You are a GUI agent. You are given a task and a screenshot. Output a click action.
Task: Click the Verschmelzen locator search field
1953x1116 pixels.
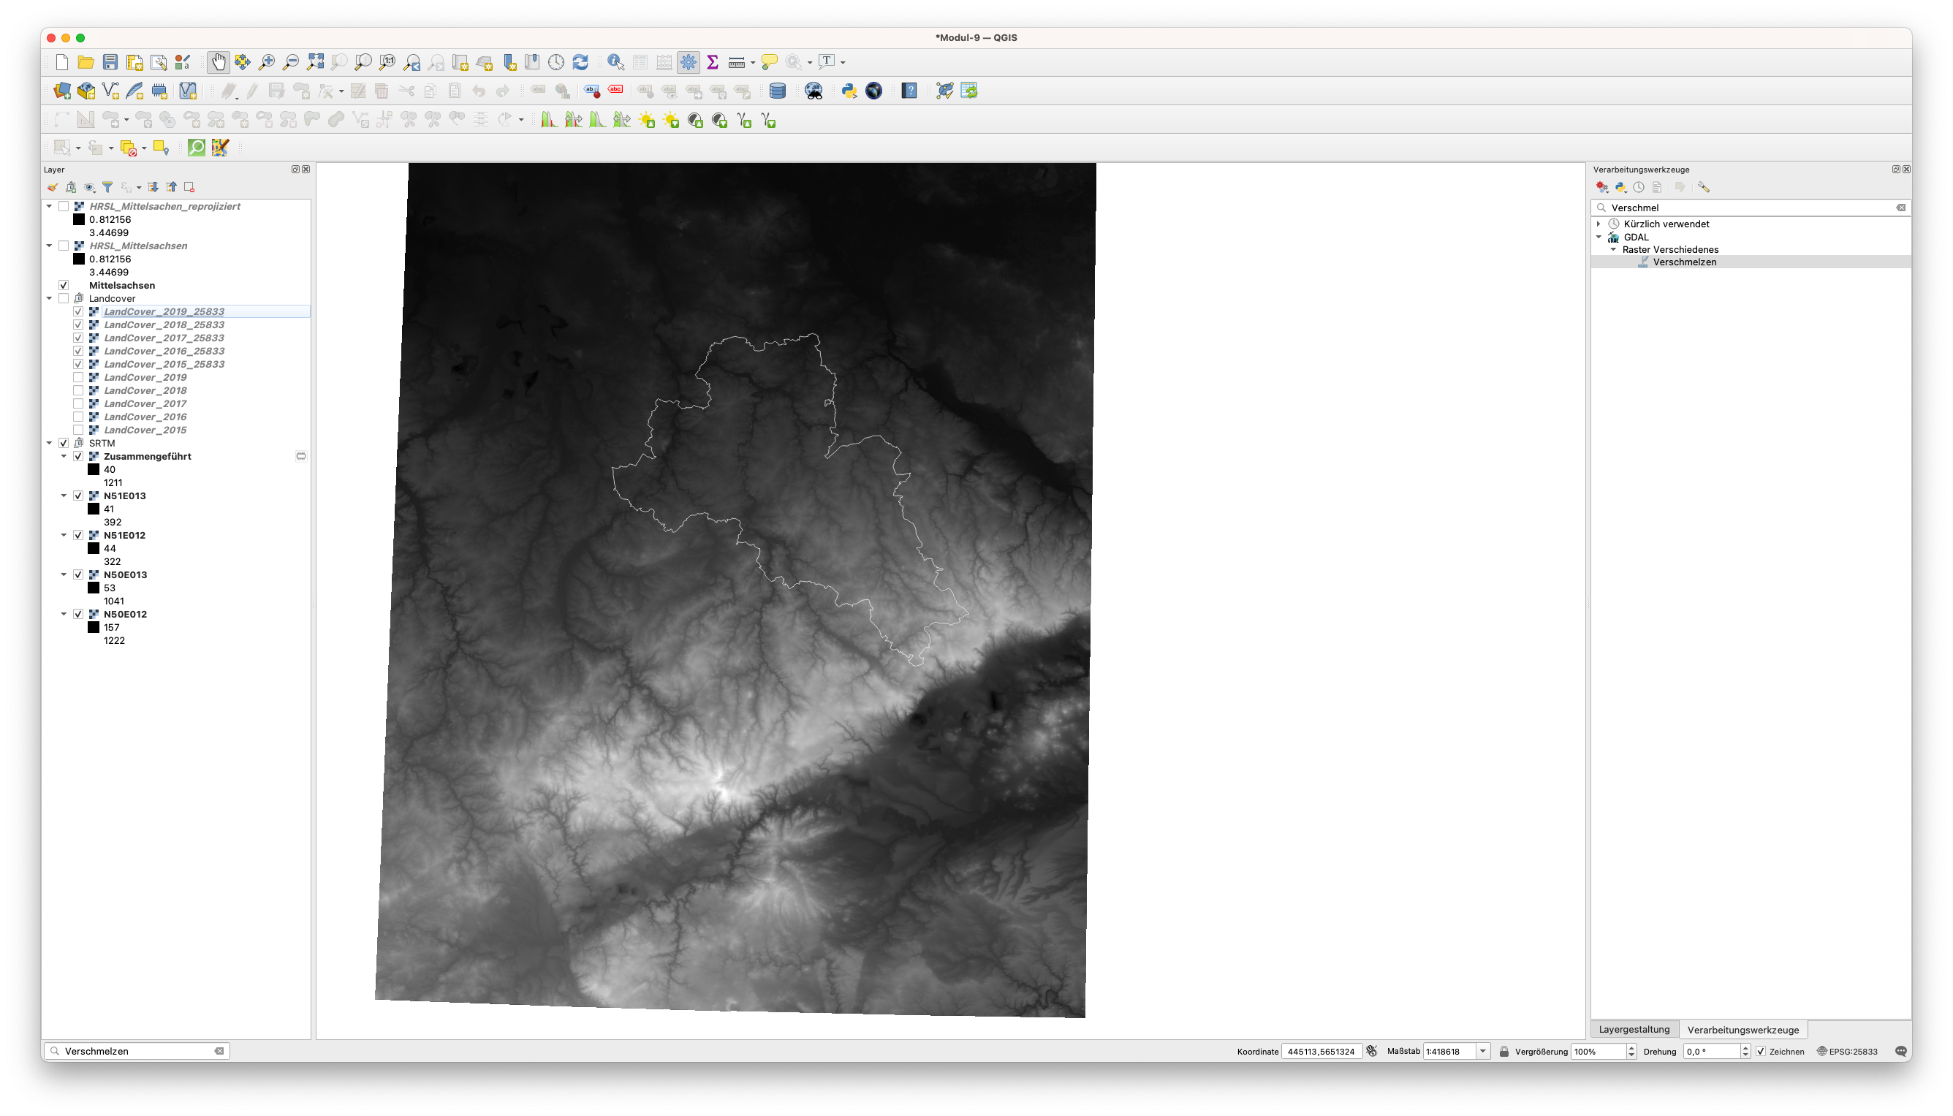(x=137, y=1051)
